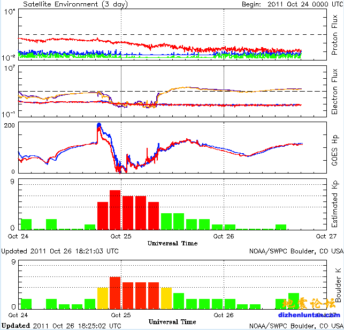Image resolution: width=344 pixels, height=330 pixels.
Task: Click the first yellow bar in Boulder K chart
Action: click(x=103, y=298)
